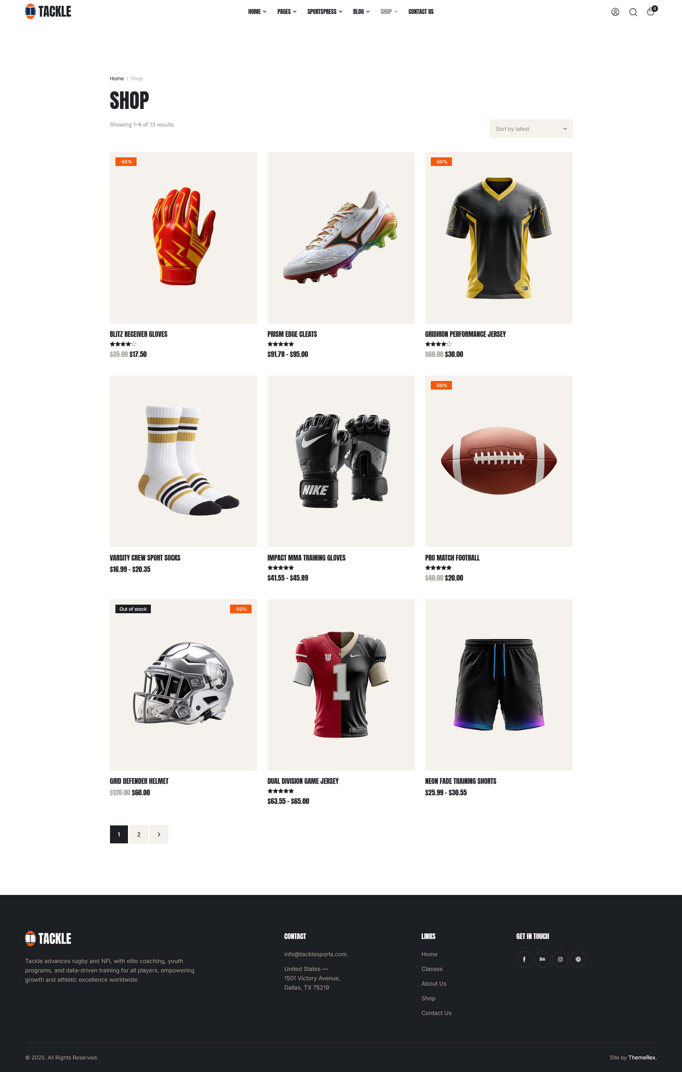682x1072 pixels.
Task: Open the Pro Match Football product image
Action: 498,461
